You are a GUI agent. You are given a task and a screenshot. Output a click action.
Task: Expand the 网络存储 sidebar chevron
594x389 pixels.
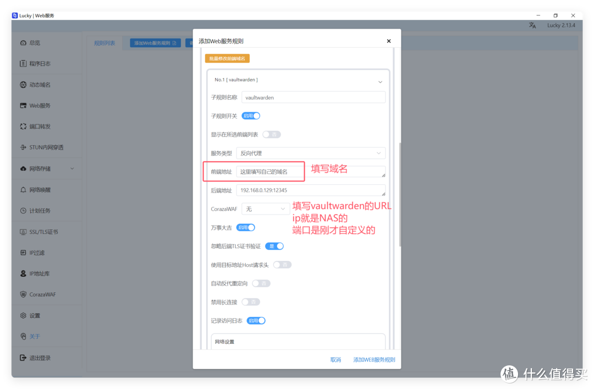tap(72, 168)
